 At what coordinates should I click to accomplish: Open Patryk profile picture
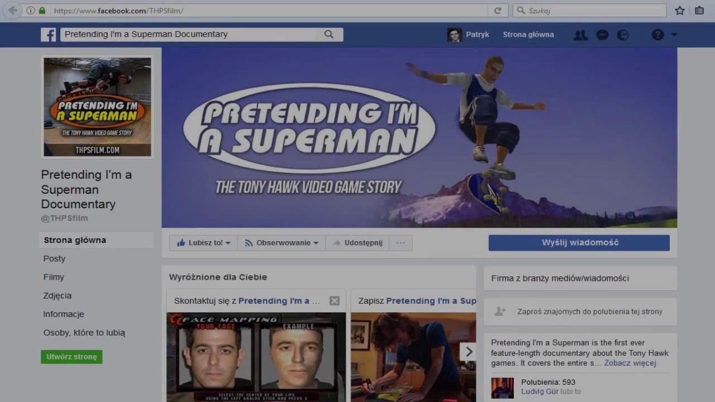pos(454,35)
